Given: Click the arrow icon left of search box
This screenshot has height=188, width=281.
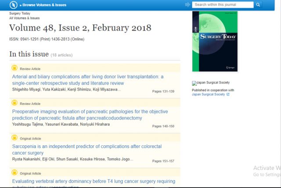Looking at the screenshot, I should pyautogui.click(x=188, y=5).
